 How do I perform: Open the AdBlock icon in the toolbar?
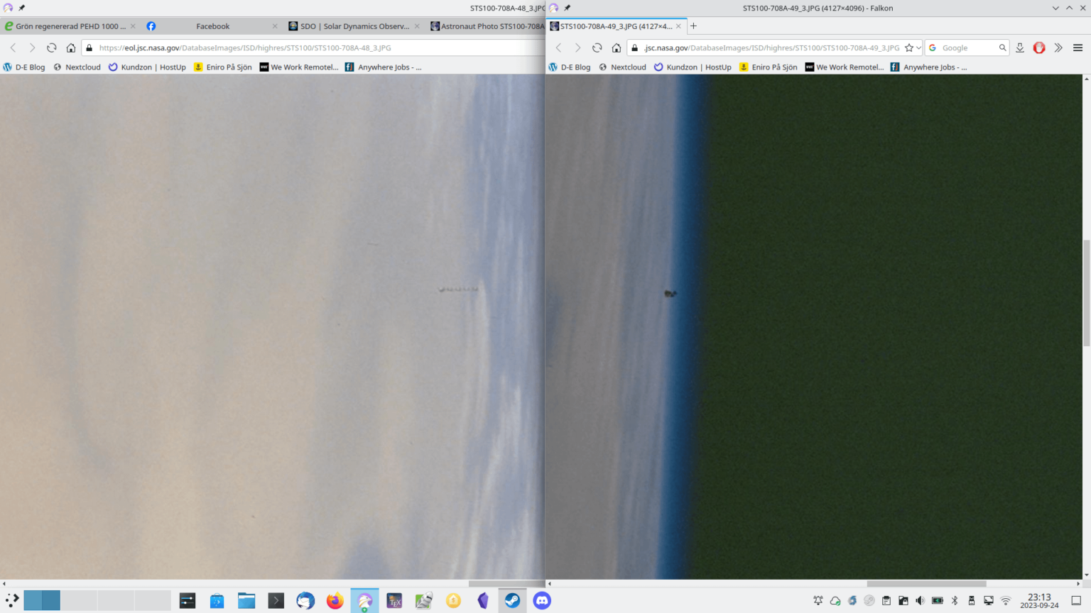coord(1039,48)
